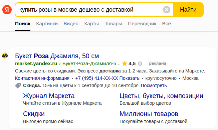Click the Yandex logo icon
This screenshot has width=218, height=130.
click(x=7, y=10)
